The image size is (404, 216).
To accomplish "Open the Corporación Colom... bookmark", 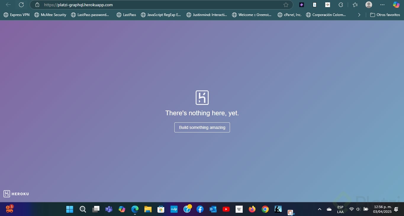I will (326, 15).
